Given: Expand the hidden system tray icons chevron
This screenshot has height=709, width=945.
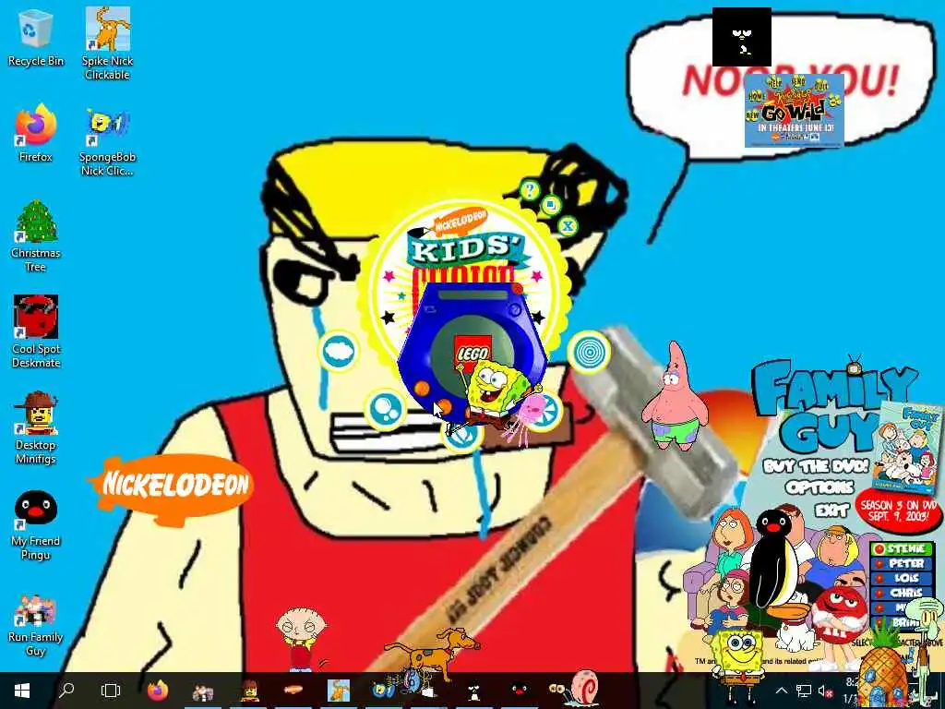Looking at the screenshot, I should (x=782, y=691).
